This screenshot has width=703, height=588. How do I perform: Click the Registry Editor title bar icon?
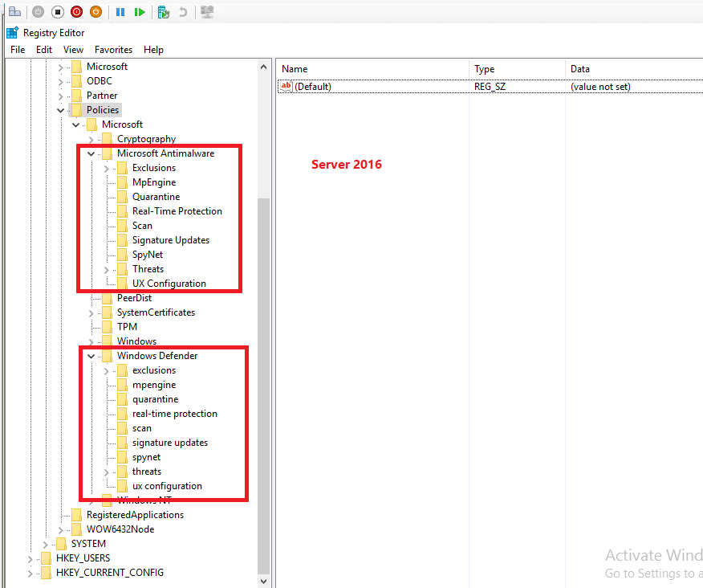pos(12,33)
